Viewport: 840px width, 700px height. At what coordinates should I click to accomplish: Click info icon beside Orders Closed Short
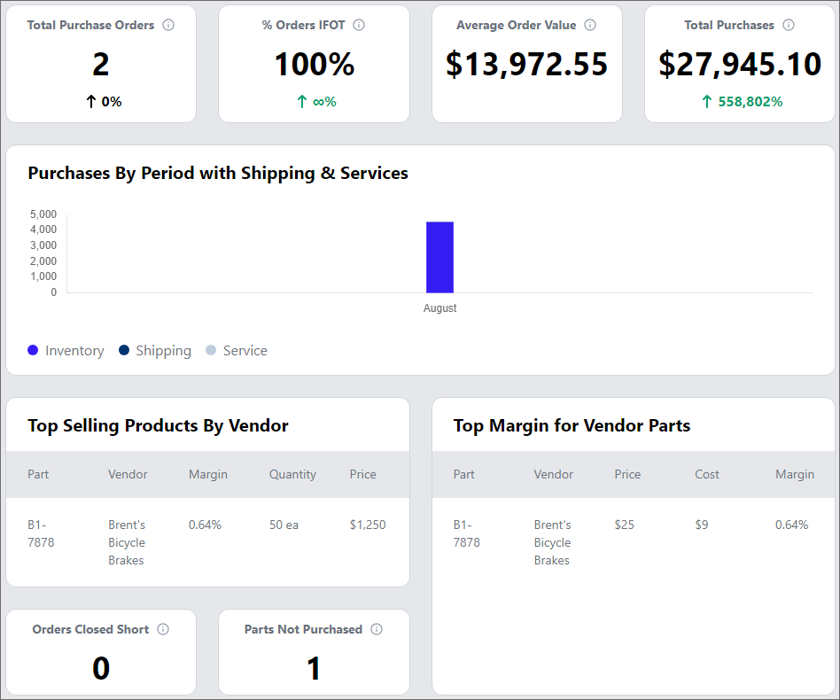(x=163, y=629)
